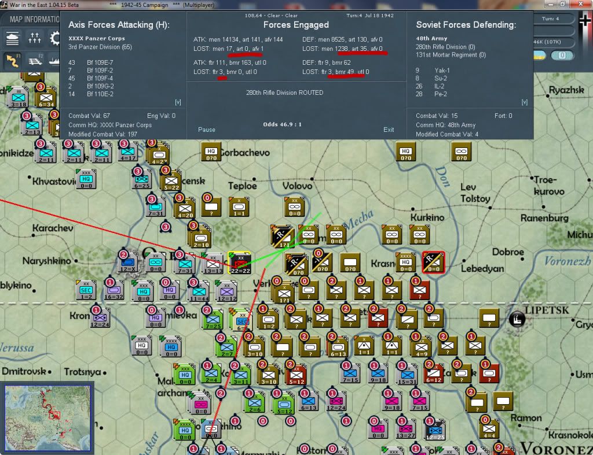Image resolution: width=593 pixels, height=455 pixels.
Task: Open the gear settings icon in toolbar
Action: (x=56, y=38)
